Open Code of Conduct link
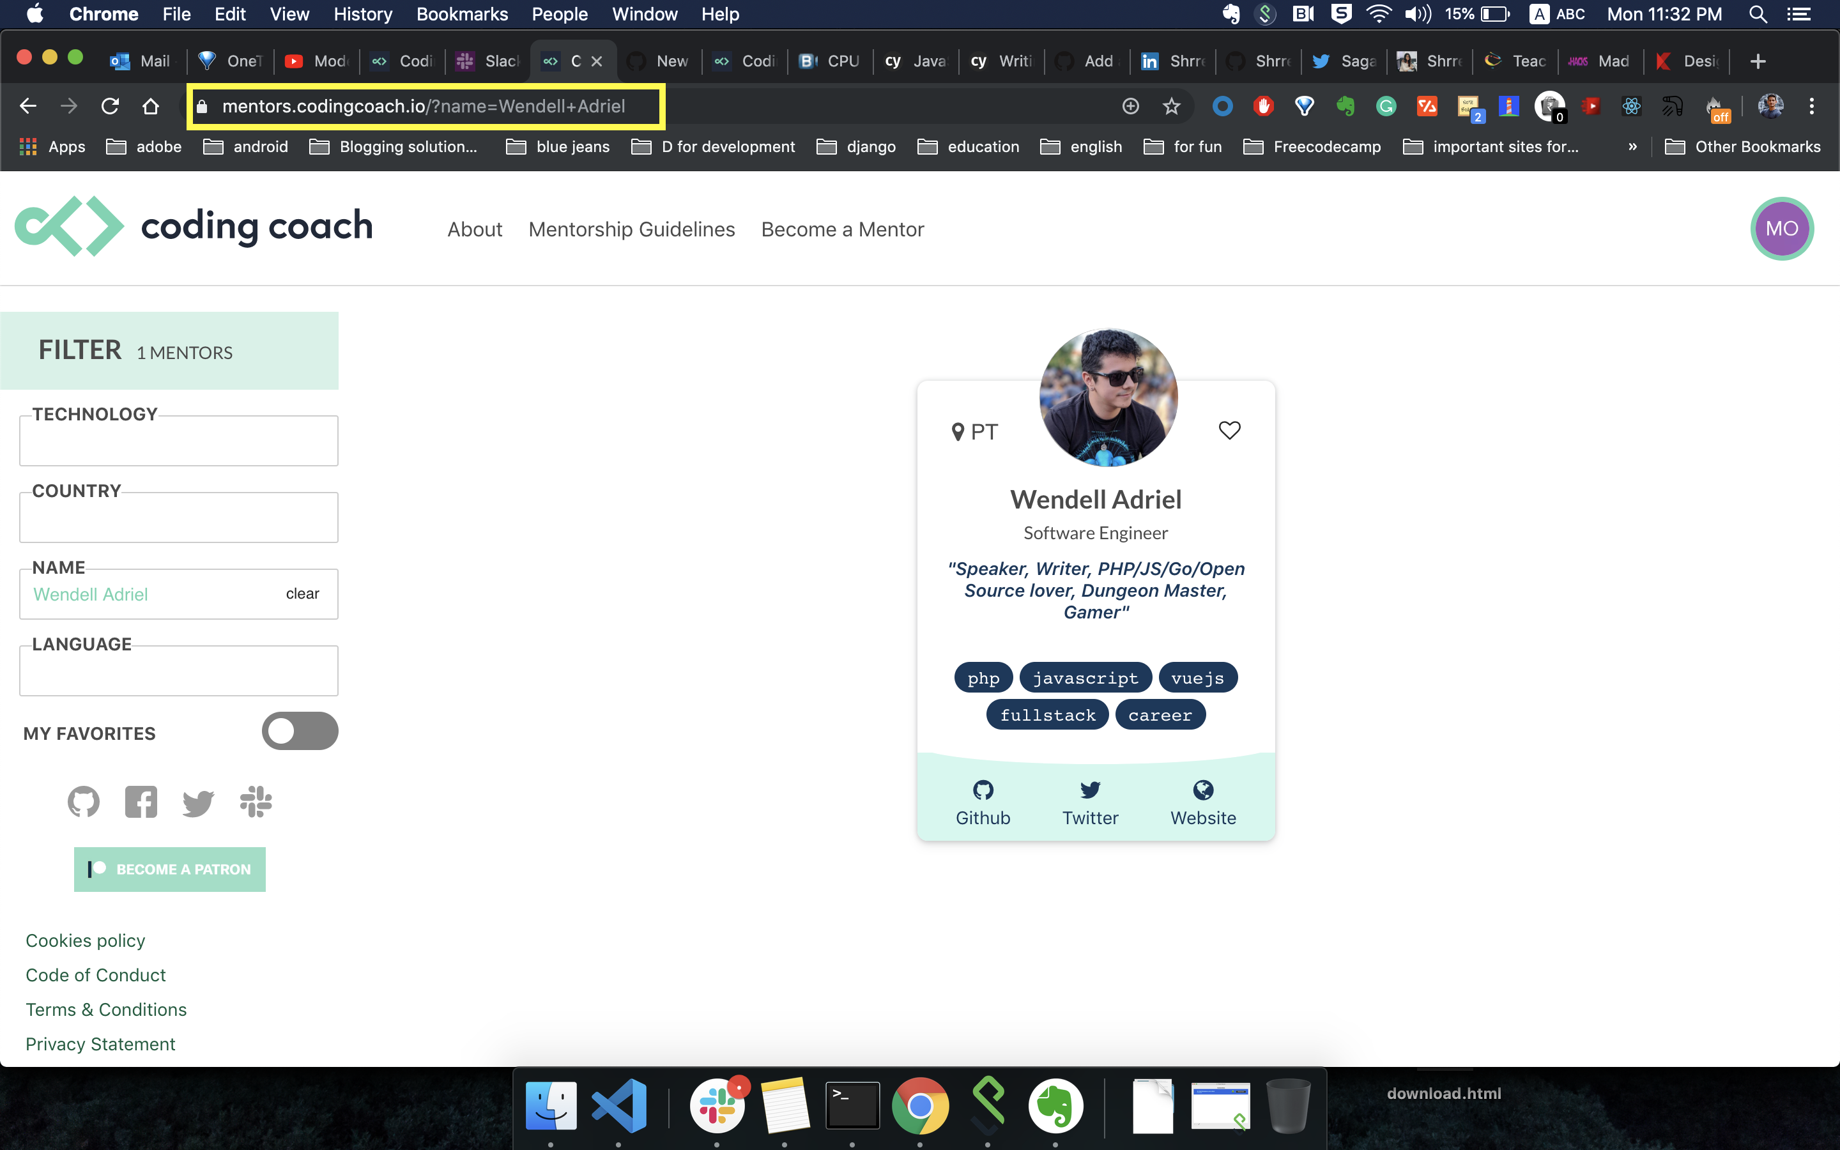 [95, 975]
